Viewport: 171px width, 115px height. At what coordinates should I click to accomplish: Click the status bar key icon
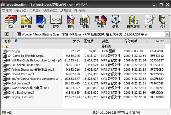[x=9, y=112]
